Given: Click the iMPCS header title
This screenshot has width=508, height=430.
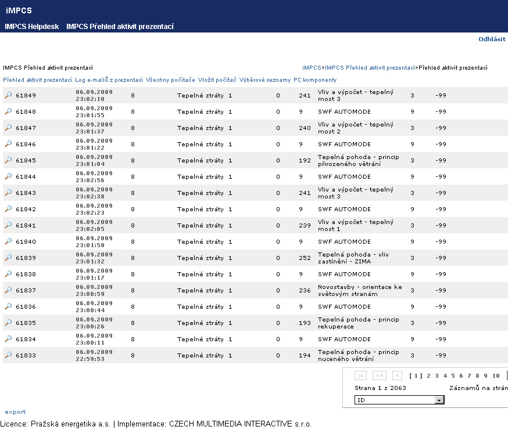Looking at the screenshot, I should (19, 10).
